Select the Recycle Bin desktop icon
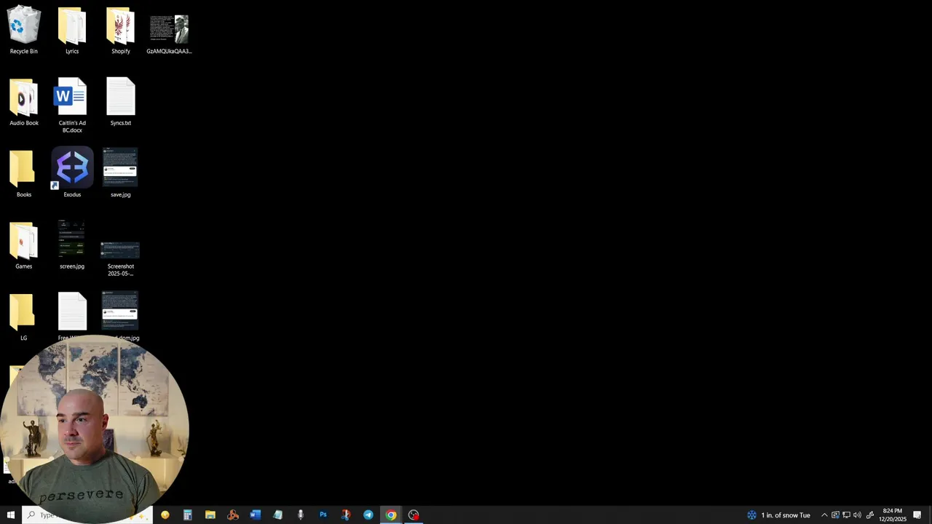932x524 pixels. (x=24, y=30)
